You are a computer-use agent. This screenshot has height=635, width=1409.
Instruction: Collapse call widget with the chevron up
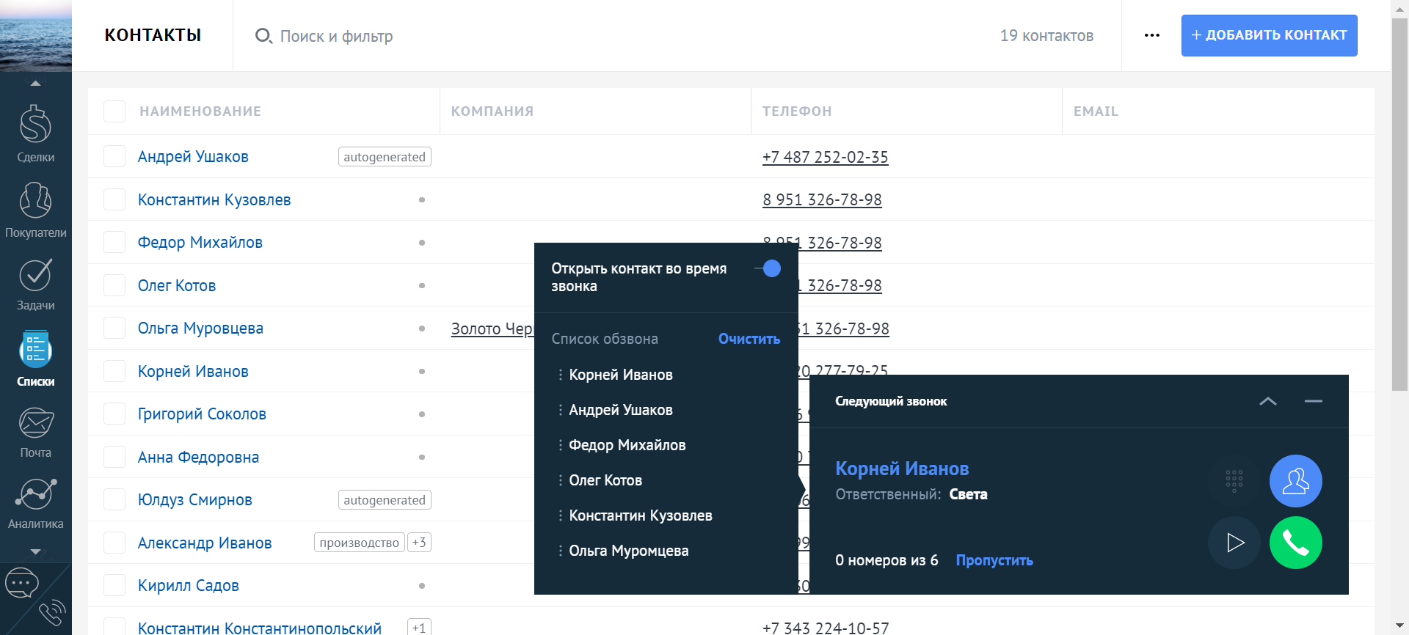coord(1267,401)
